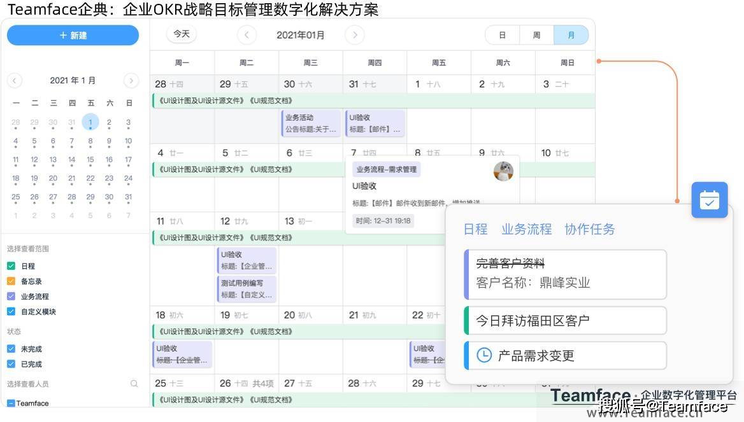Click the cat avatar in the UI验收 popup

pos(503,171)
